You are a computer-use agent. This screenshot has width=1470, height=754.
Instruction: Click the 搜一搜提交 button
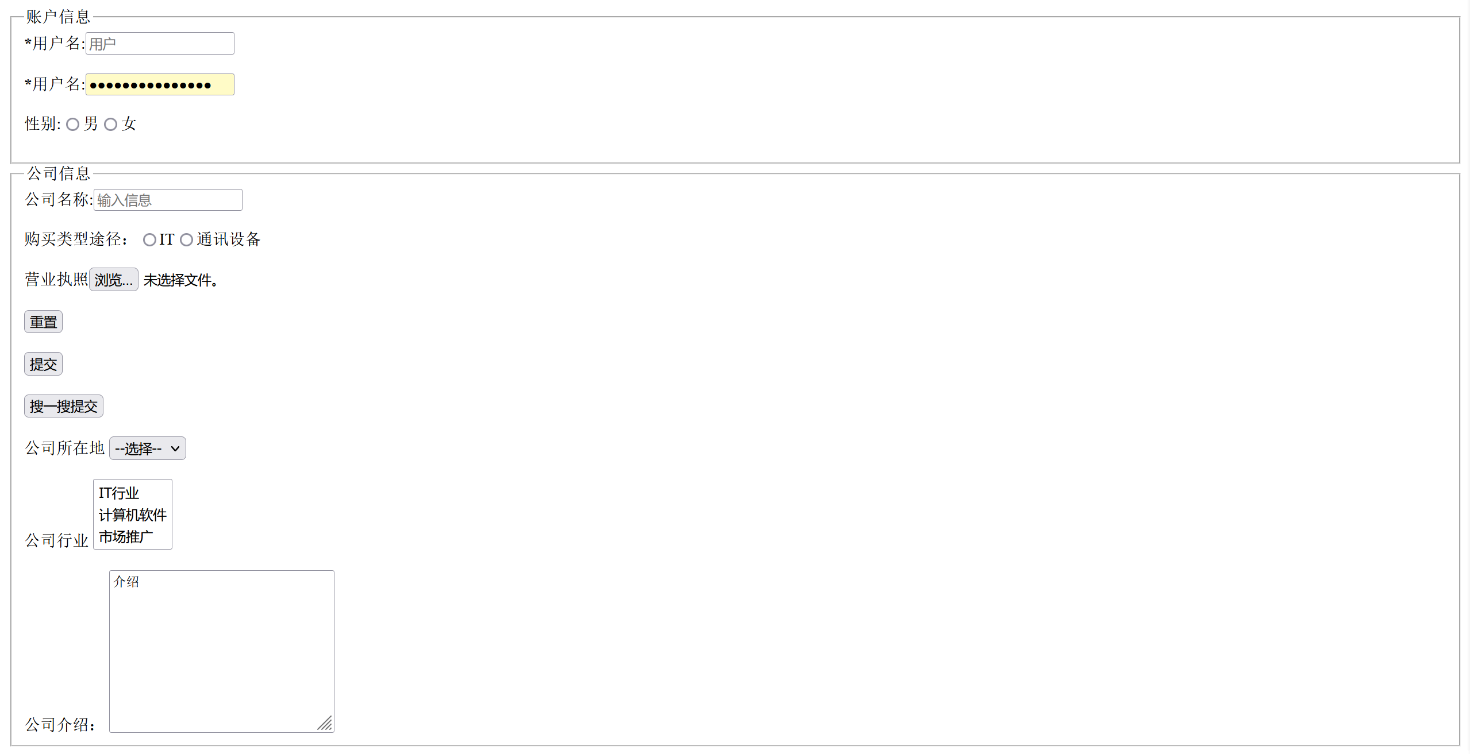(x=64, y=407)
